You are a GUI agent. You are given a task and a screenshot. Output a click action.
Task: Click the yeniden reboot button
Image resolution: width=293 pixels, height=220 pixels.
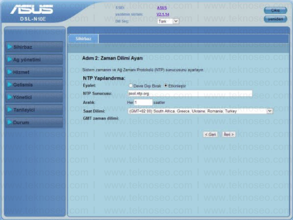tap(276, 19)
